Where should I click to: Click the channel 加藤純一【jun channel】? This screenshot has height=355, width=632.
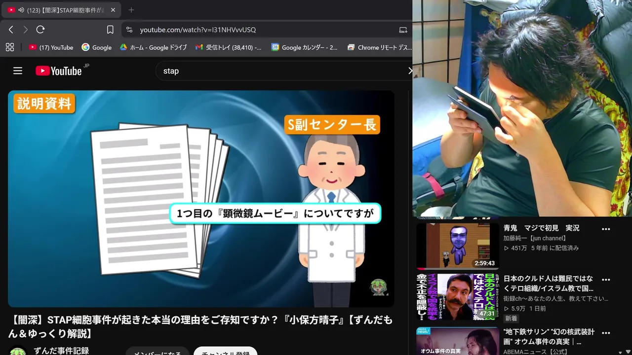(535, 238)
